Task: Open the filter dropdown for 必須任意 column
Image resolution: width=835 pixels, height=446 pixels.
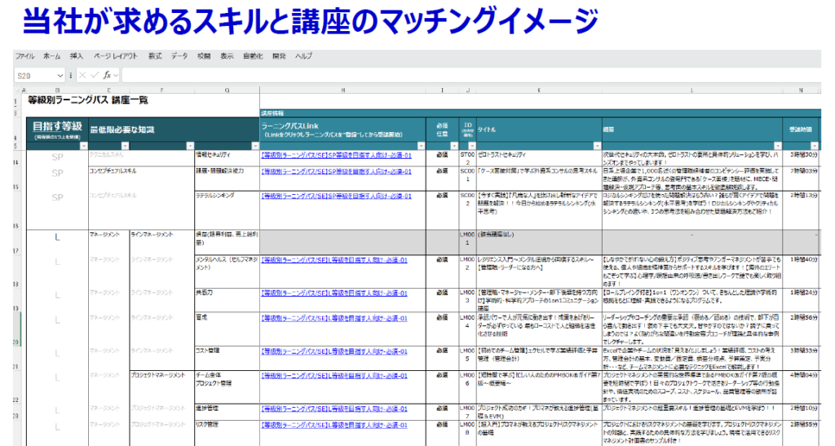Action: tap(453, 146)
